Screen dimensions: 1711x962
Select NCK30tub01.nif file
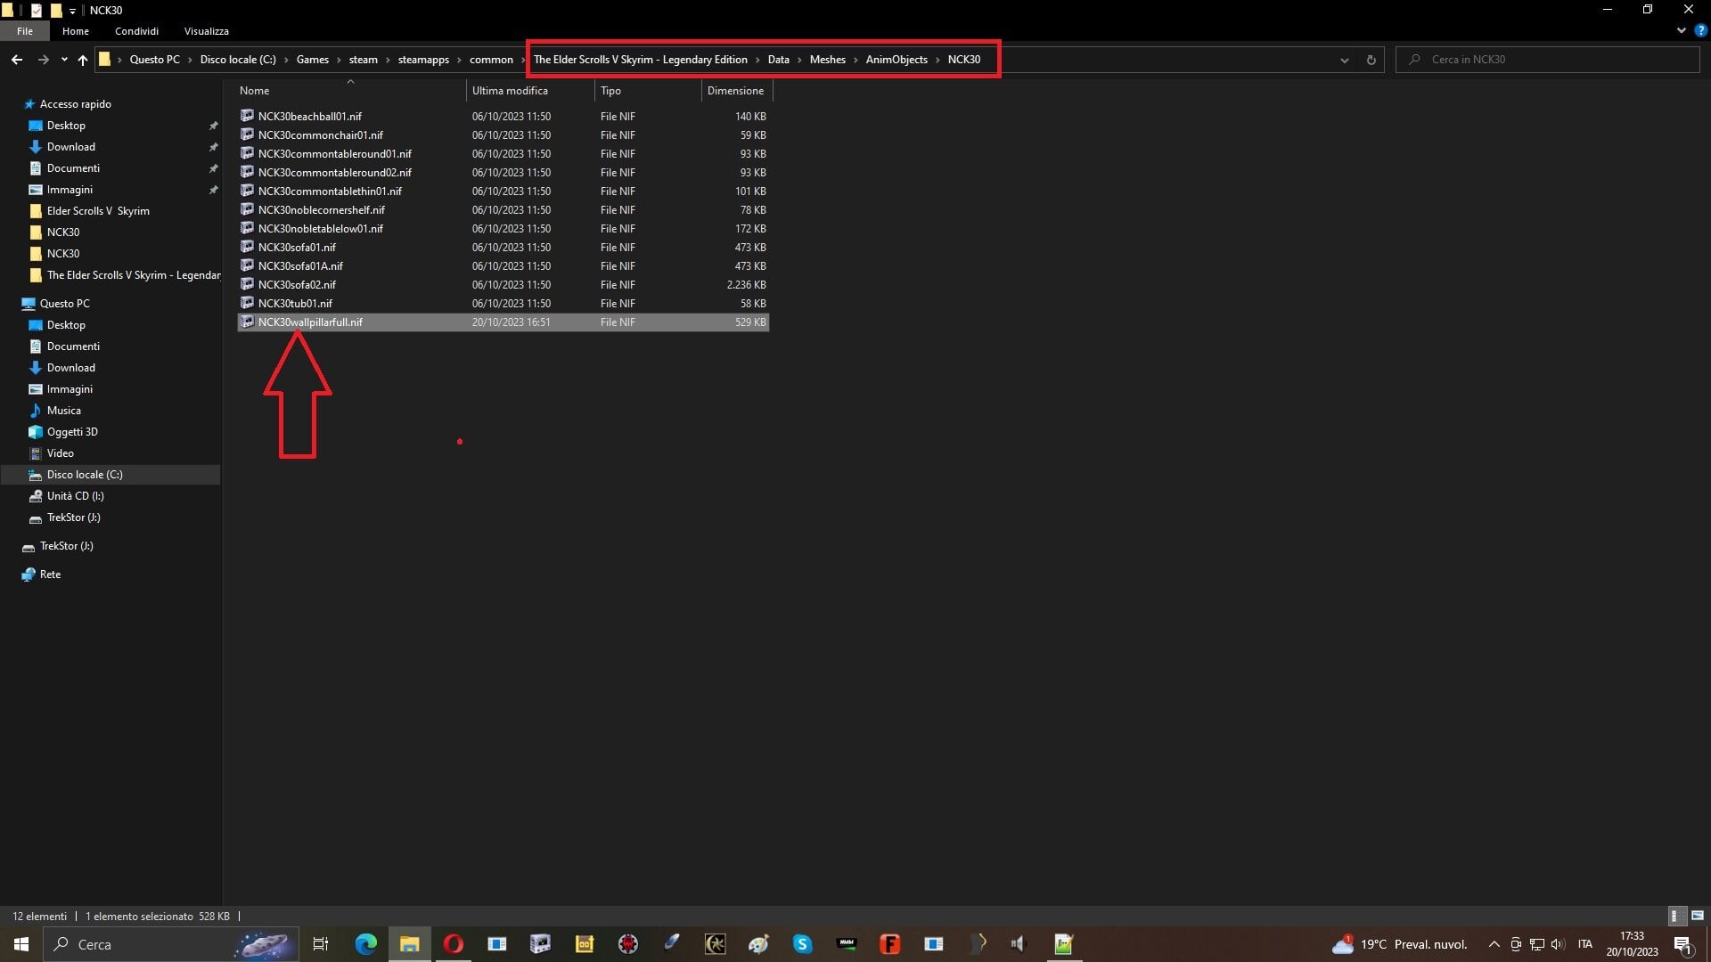point(503,304)
